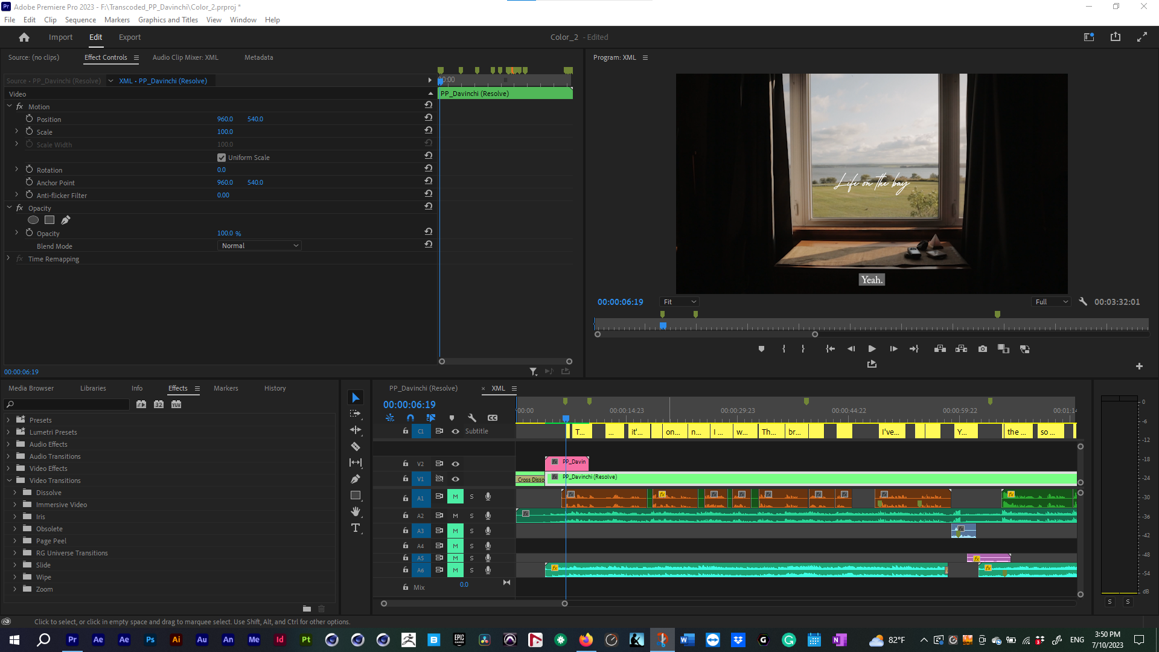Open the timeline settings wrench icon
This screenshot has width=1159, height=652.
473,417
